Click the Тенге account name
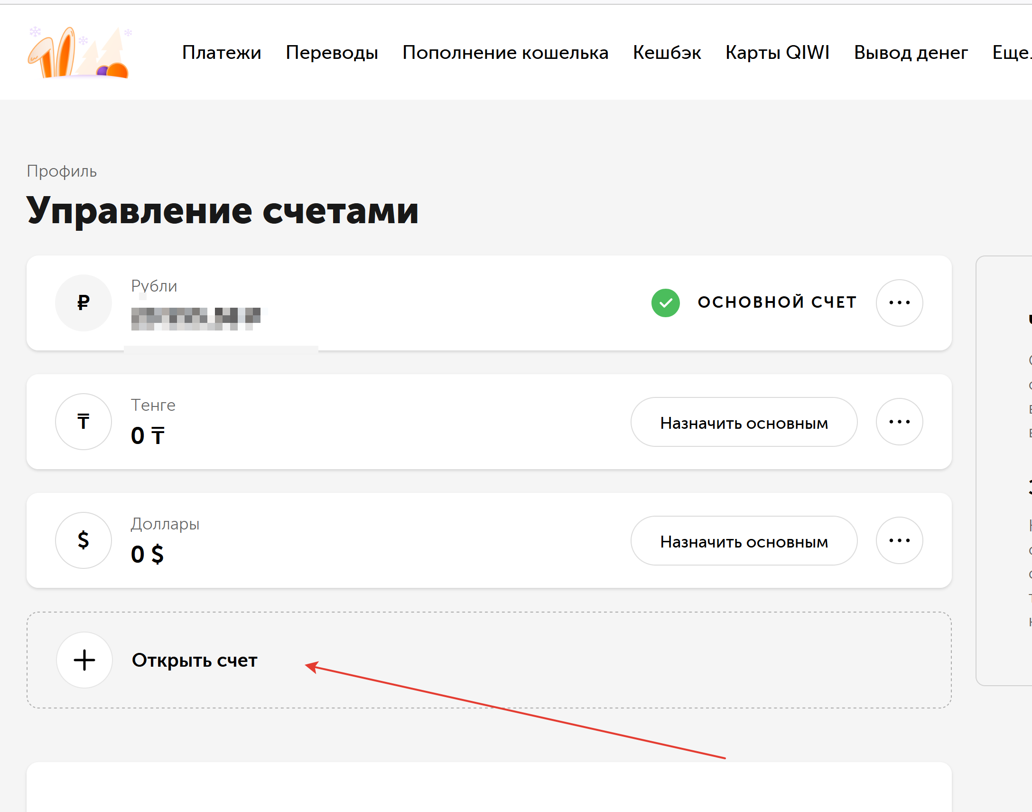This screenshot has width=1032, height=812. point(153,405)
